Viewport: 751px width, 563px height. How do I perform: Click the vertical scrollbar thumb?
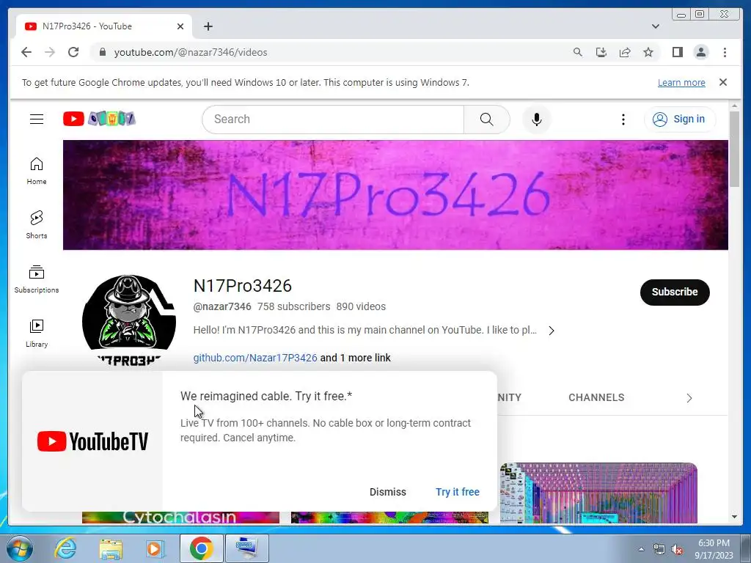pos(734,148)
